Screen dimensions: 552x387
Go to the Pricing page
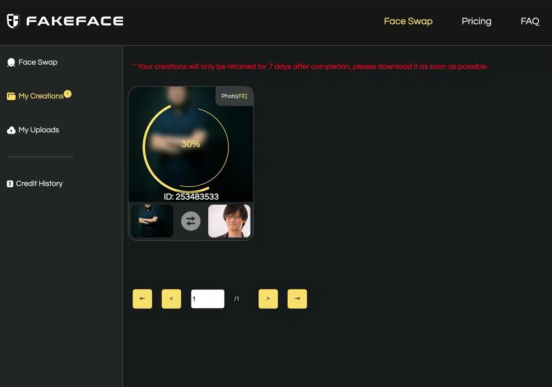[x=476, y=21]
